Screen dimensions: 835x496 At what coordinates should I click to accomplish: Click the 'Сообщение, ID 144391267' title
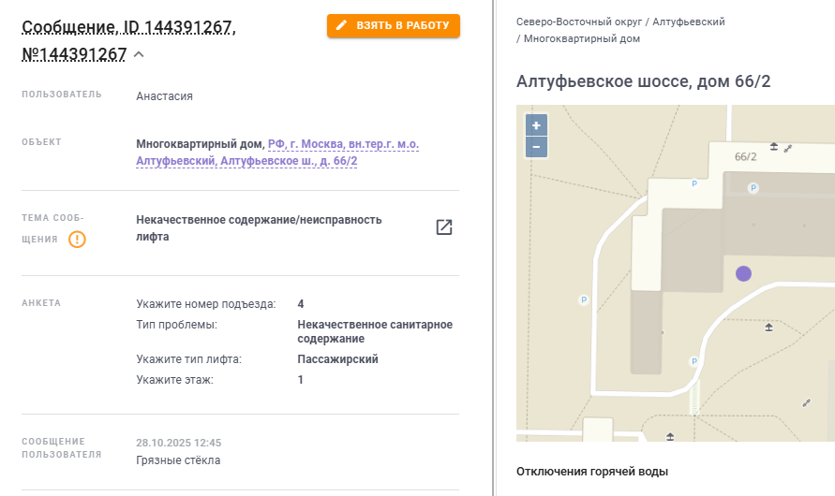(x=127, y=27)
